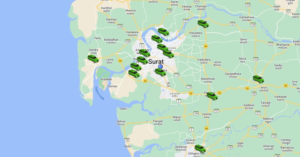Image resolution: width=300 pixels, height=157 pixels.
Task: Click the topmost car in Surat city cluster
Action: click(163, 32)
